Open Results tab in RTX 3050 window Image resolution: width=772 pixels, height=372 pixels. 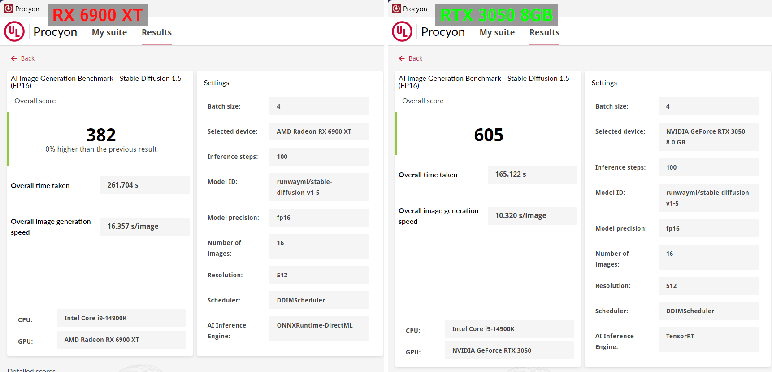point(544,32)
